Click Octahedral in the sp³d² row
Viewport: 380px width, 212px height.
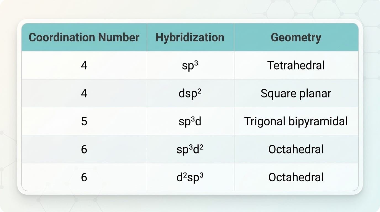[296, 149]
